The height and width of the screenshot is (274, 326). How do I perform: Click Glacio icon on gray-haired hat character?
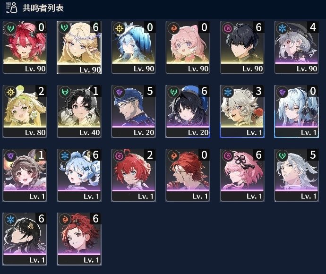[282, 28]
